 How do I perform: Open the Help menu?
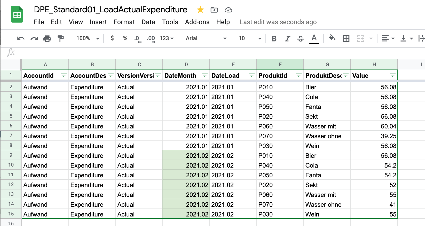point(223,22)
